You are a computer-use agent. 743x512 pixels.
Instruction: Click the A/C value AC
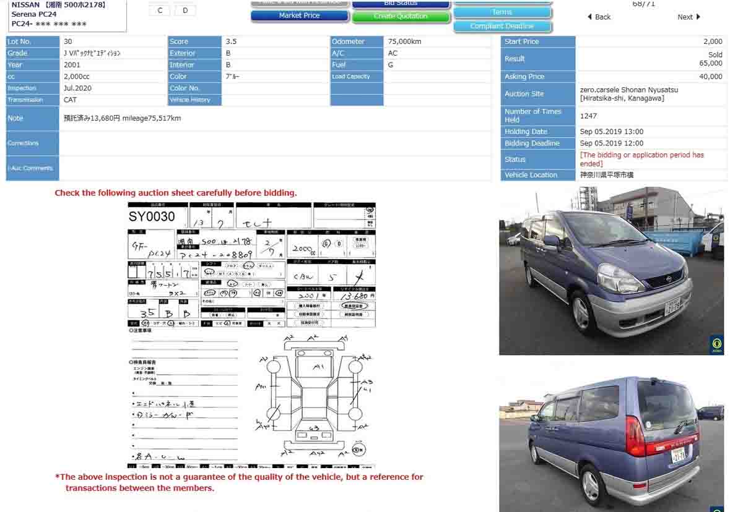(x=393, y=53)
